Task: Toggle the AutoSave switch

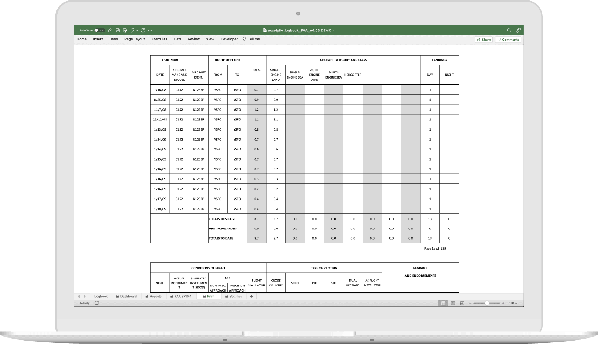Action: [x=99, y=30]
